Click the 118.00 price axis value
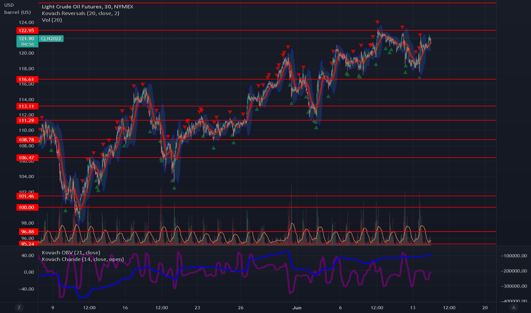Image resolution: width=531 pixels, height=313 pixels. [26, 69]
